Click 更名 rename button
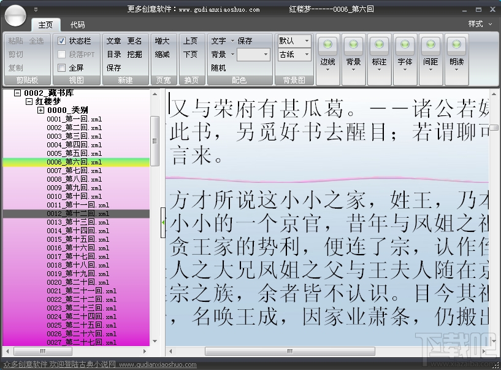Image resolution: width=501 pixels, height=370 pixels. click(x=134, y=41)
